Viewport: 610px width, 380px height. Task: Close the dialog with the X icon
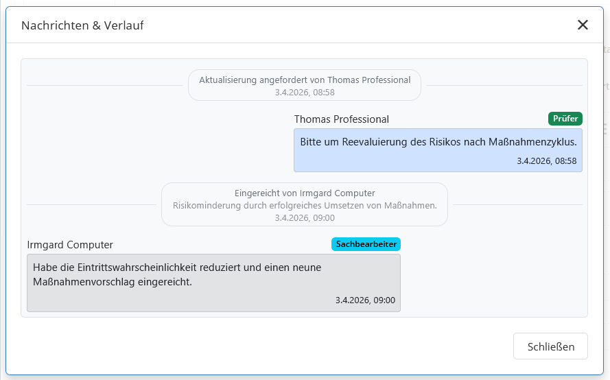(x=583, y=25)
